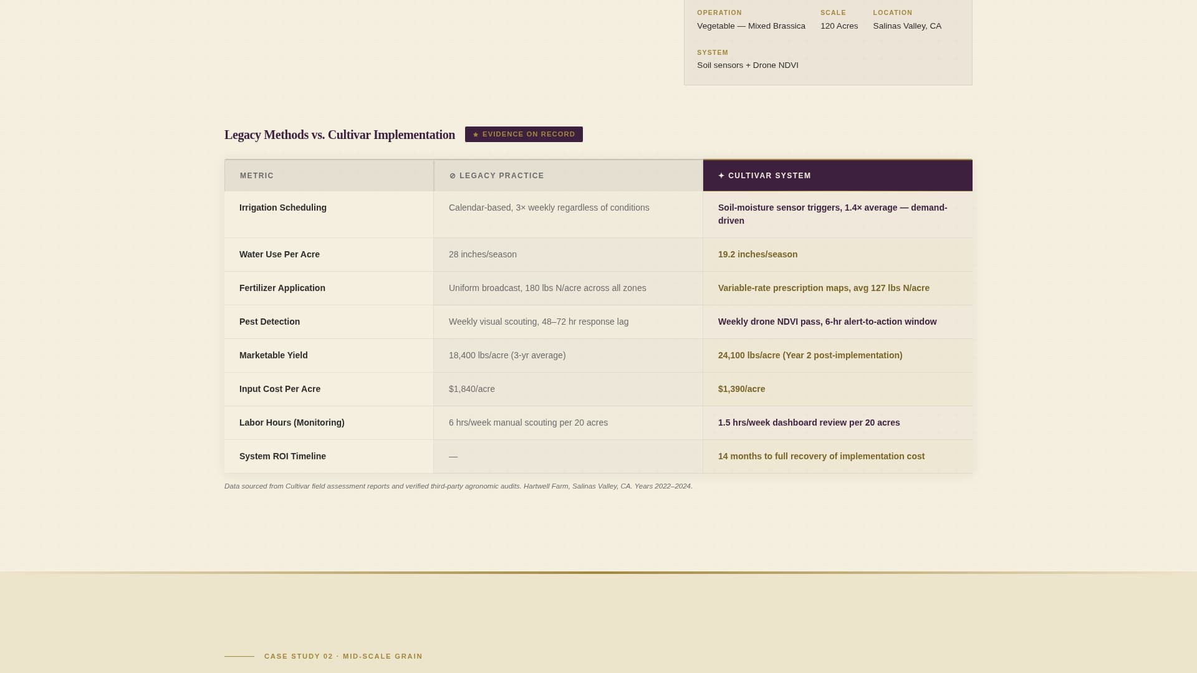Click the LOCATION field label
1197x673 pixels.
tap(893, 12)
